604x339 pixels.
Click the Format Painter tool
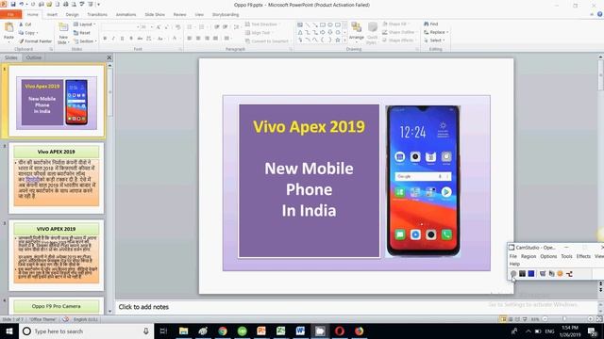[35, 40]
